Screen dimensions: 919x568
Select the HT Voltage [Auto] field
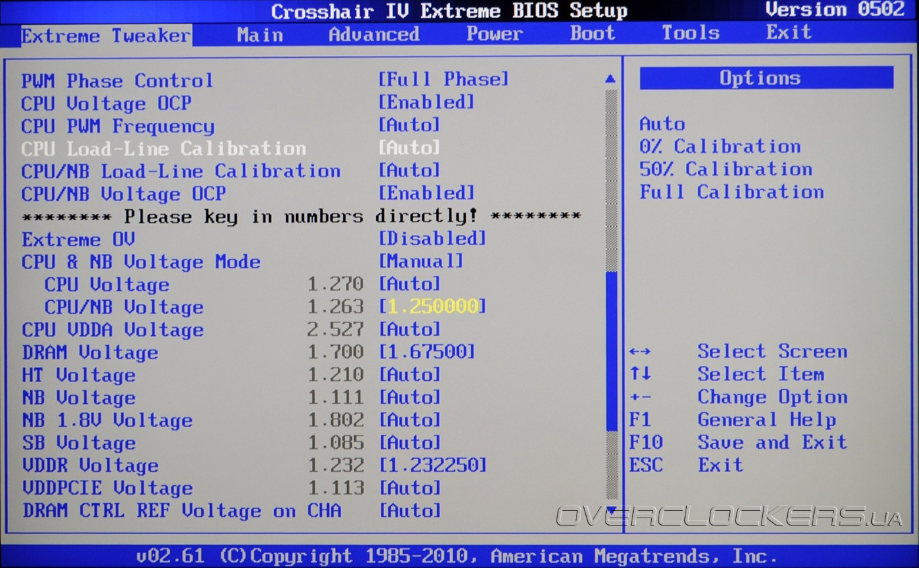tap(409, 375)
